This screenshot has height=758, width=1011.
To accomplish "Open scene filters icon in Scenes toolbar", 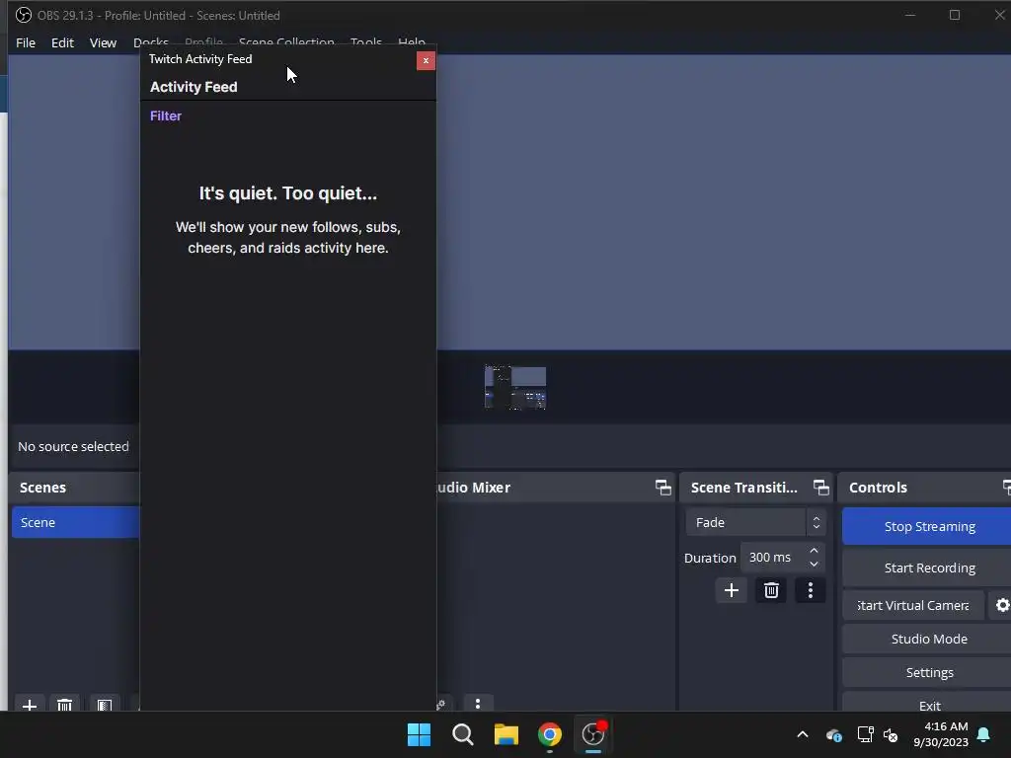I will (x=105, y=704).
